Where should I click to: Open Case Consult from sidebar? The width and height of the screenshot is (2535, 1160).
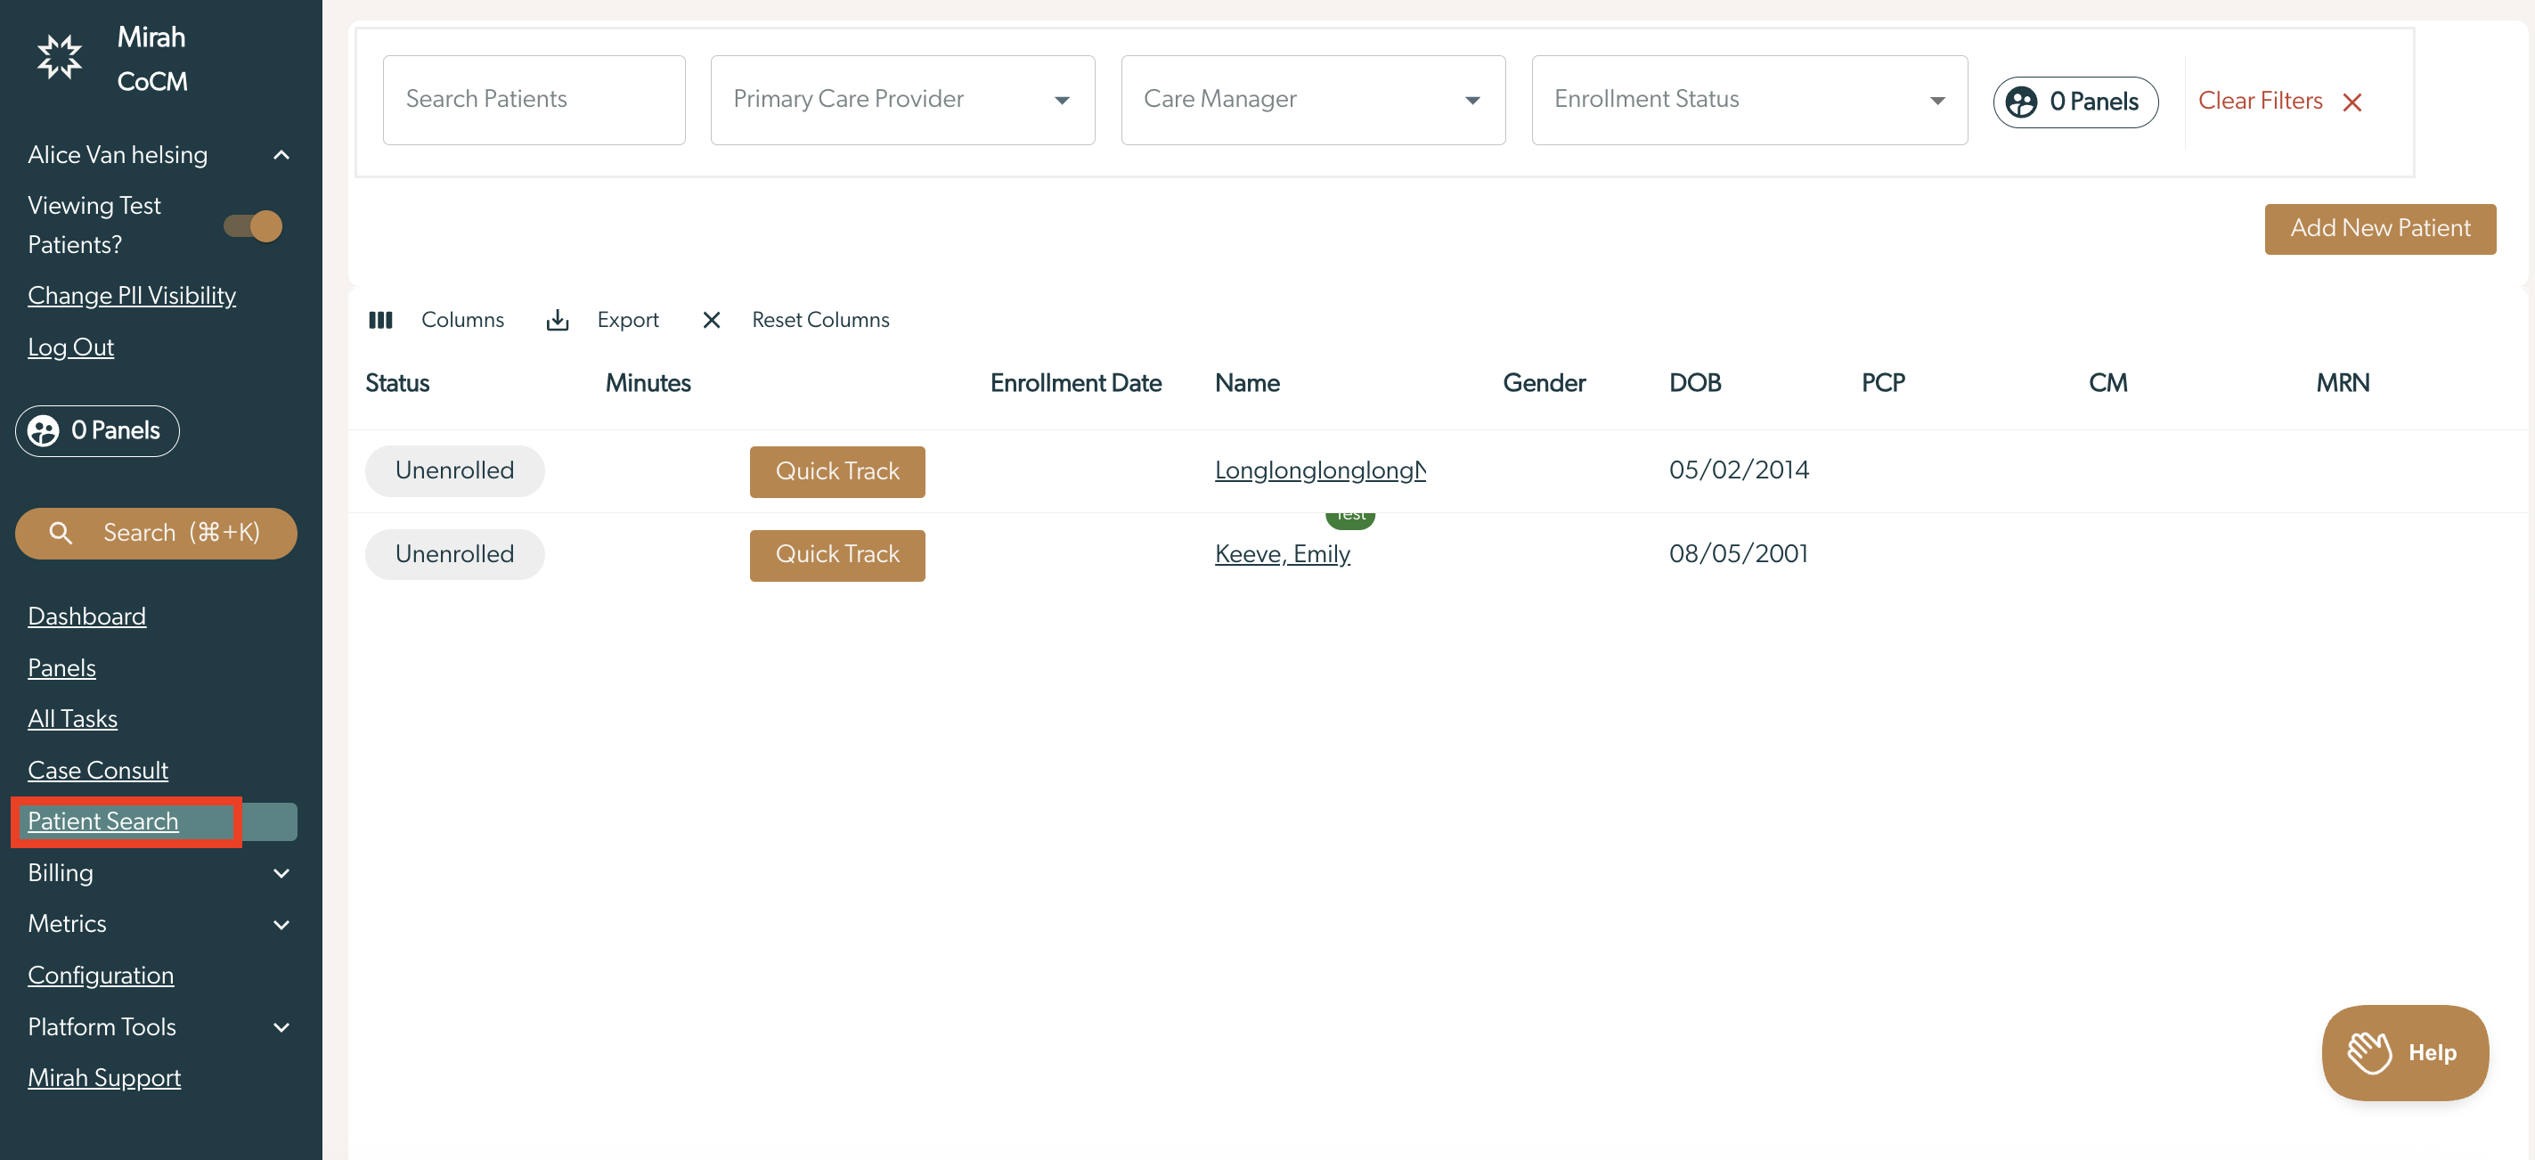pos(97,770)
